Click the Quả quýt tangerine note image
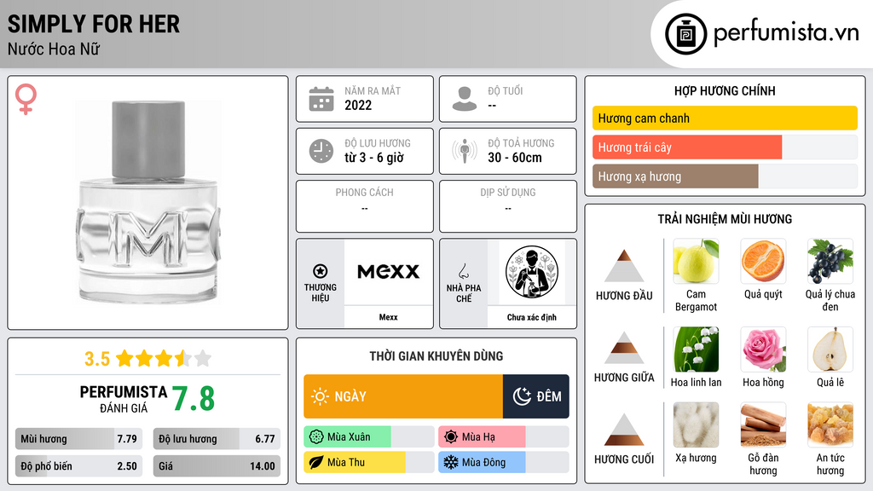The width and height of the screenshot is (873, 491). tap(763, 261)
